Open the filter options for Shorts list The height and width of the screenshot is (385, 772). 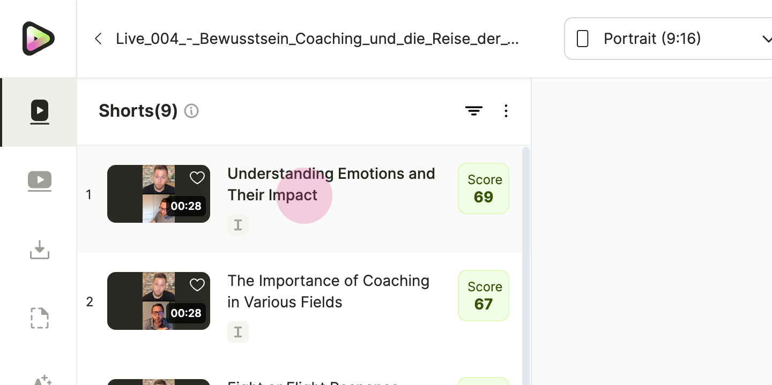(x=474, y=111)
